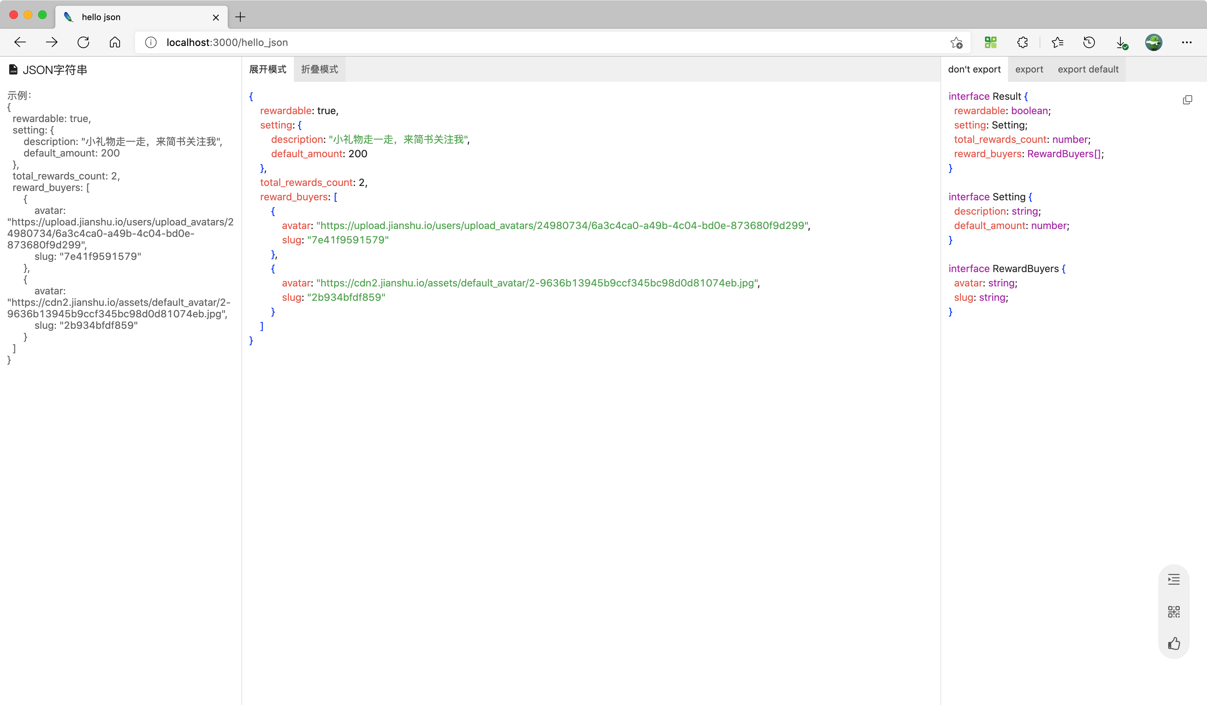The width and height of the screenshot is (1207, 705).
Task: Choose the export option tab
Action: pos(1029,69)
